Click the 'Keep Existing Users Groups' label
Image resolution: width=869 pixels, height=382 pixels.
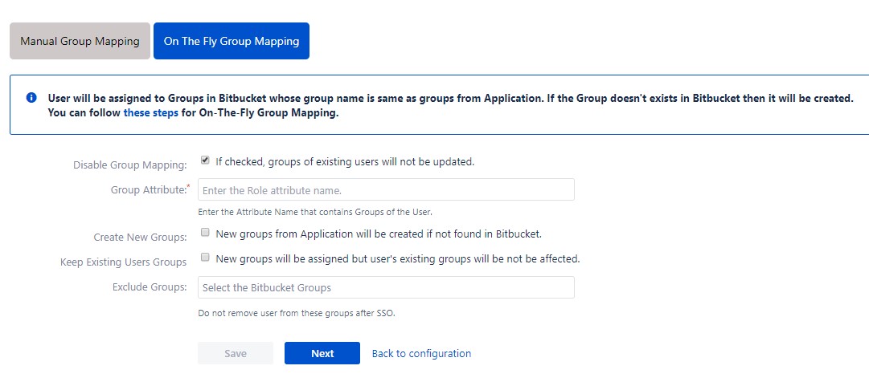[x=123, y=262]
